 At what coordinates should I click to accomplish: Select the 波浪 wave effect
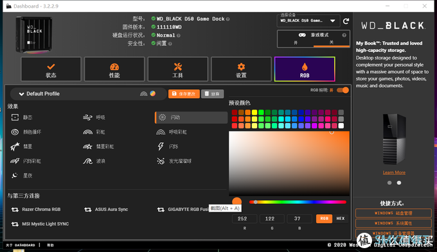pyautogui.click(x=94, y=161)
